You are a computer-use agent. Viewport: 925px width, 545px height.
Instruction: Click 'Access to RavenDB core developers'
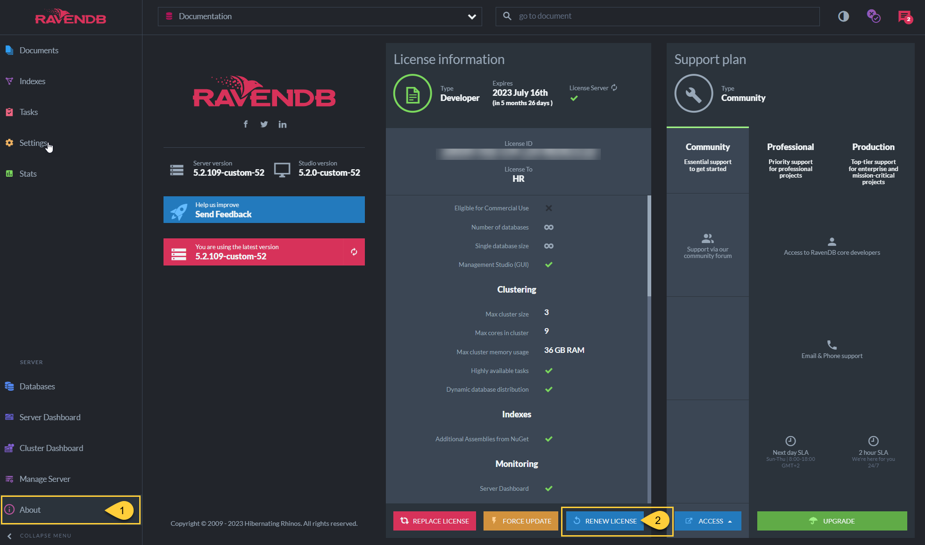click(832, 252)
